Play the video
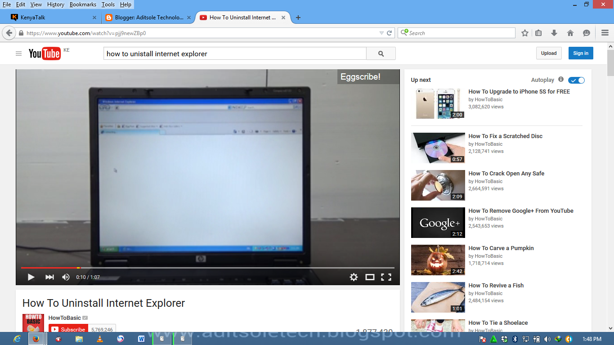This screenshot has height=345, width=614. tap(31, 277)
